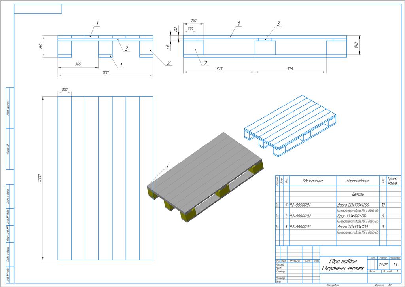This screenshot has width=405, height=287.
Task: Click material note under Брус 100x100x150
Action: pyautogui.click(x=358, y=222)
